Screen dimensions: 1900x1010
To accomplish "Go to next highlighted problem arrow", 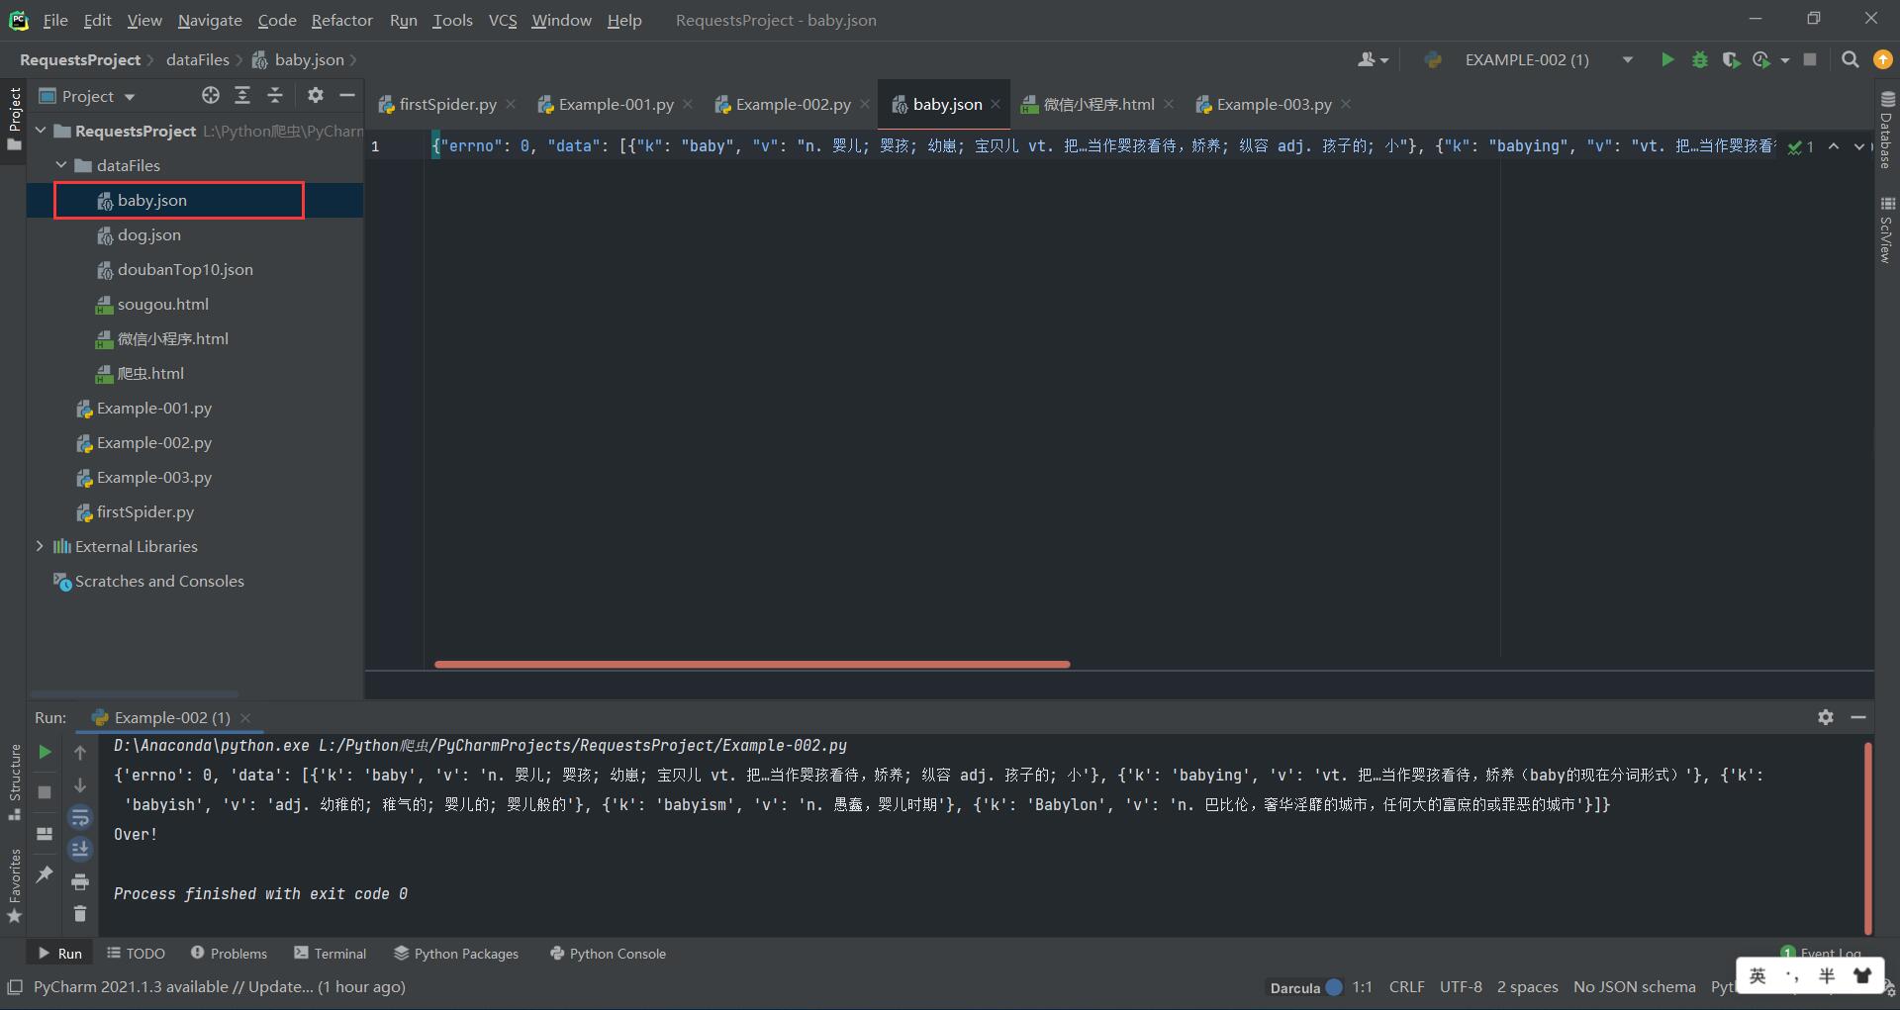I will click(1857, 146).
